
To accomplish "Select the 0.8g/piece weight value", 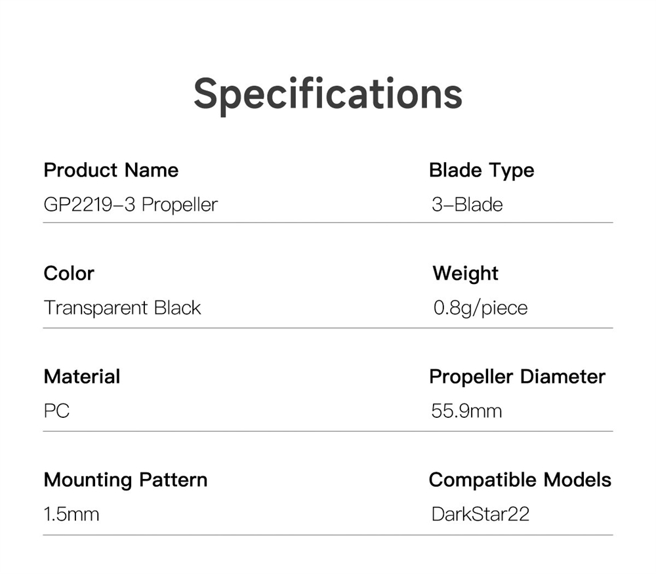I will pyautogui.click(x=480, y=308).
